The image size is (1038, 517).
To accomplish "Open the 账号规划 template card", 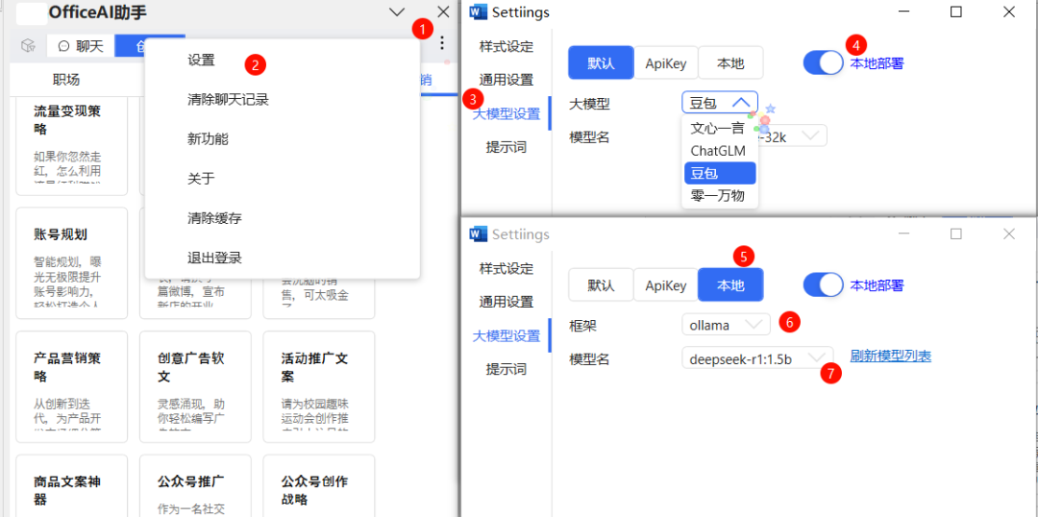I will coord(71,262).
